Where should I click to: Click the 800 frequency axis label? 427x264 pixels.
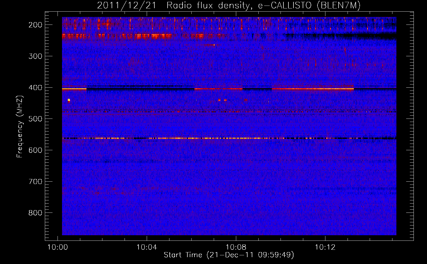(x=35, y=213)
